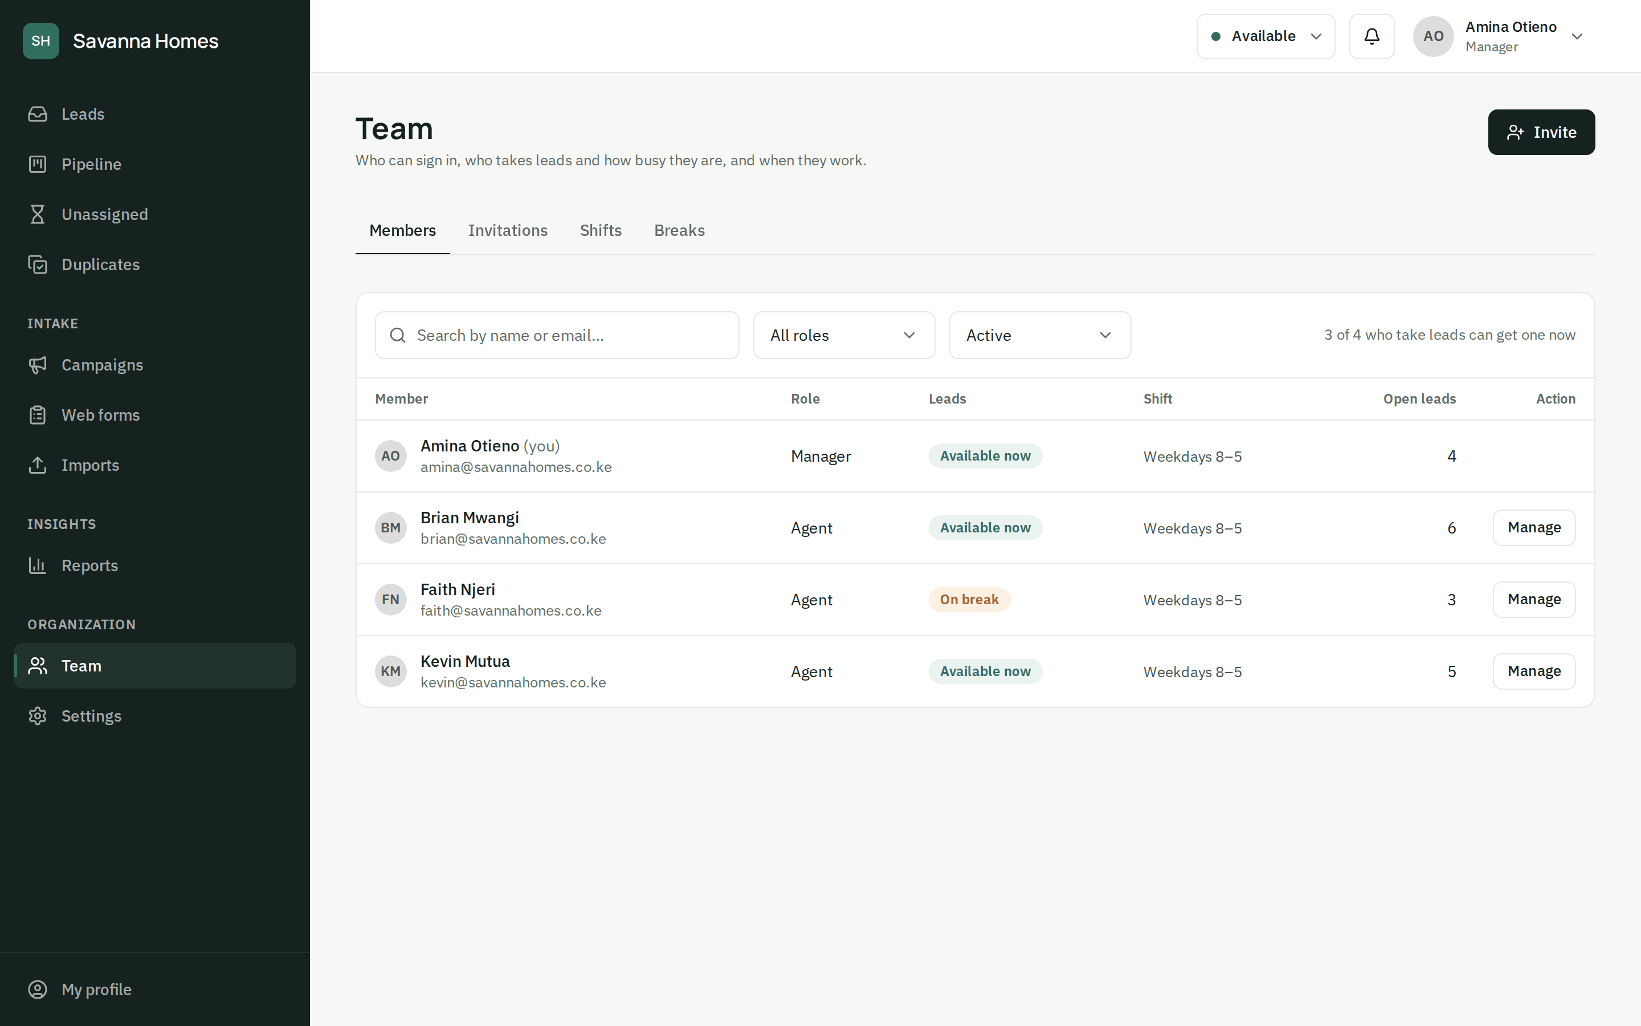Switch to the Shifts tab
This screenshot has width=1641, height=1026.
coord(600,231)
